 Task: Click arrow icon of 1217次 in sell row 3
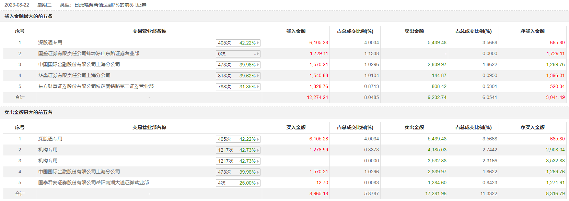tap(258, 161)
